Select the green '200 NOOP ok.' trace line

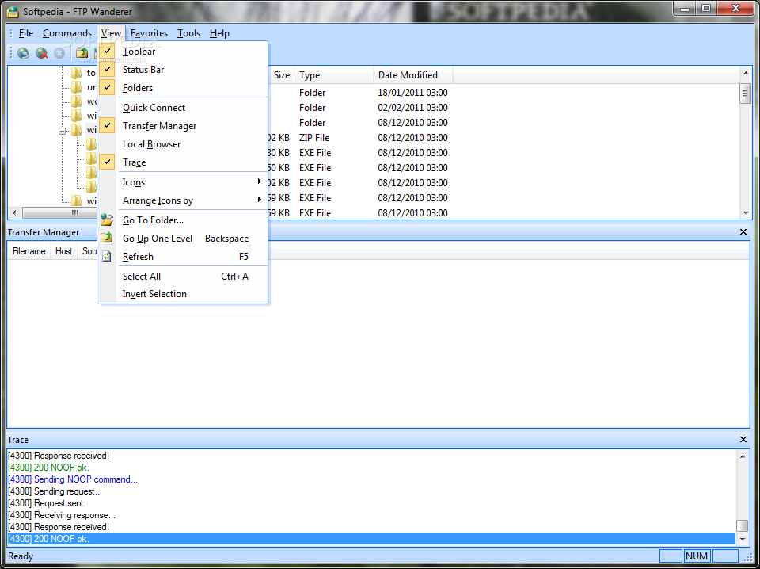click(372, 468)
